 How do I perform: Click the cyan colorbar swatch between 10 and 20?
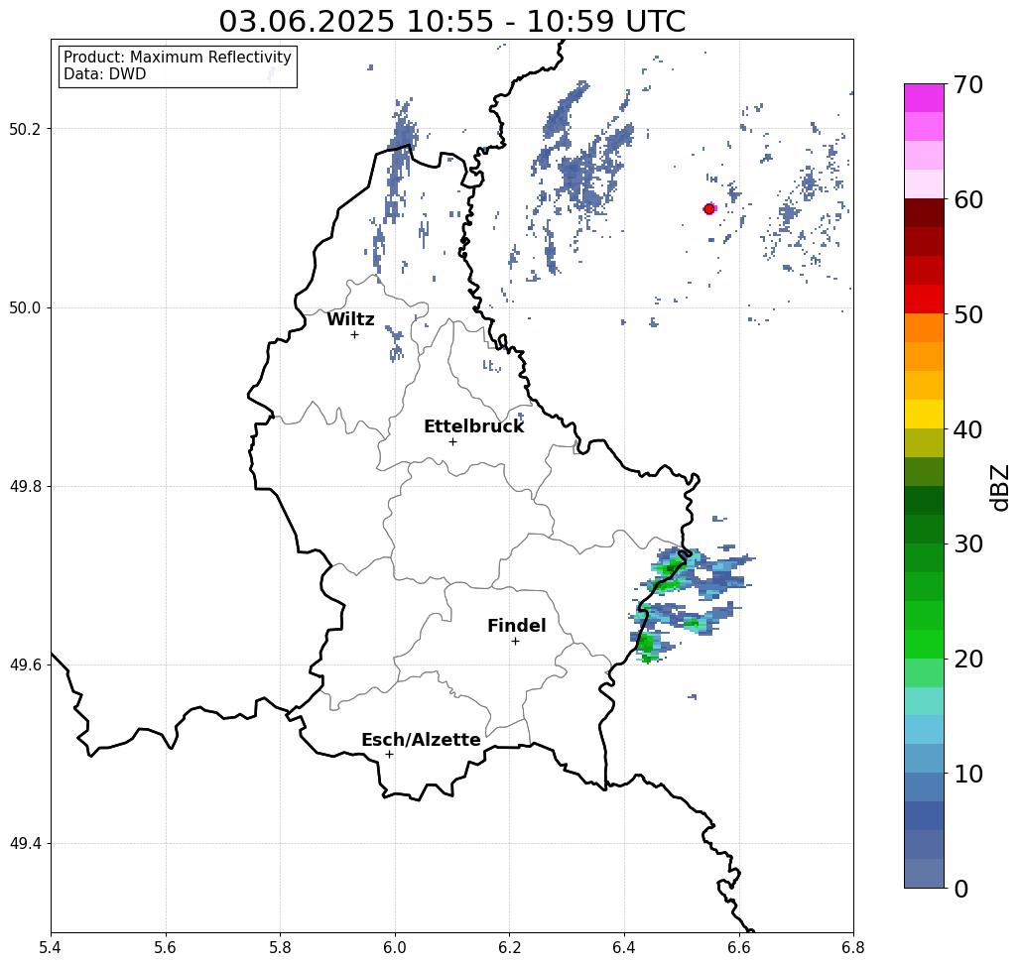(924, 729)
